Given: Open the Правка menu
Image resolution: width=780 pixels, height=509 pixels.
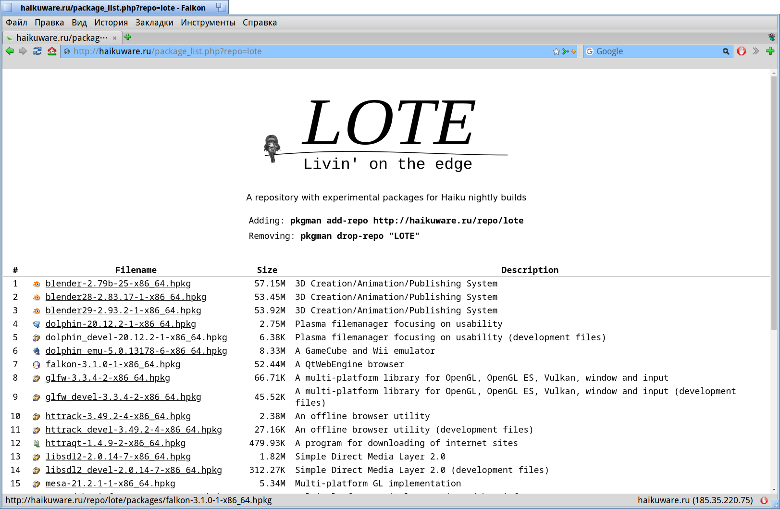Looking at the screenshot, I should click(x=49, y=23).
